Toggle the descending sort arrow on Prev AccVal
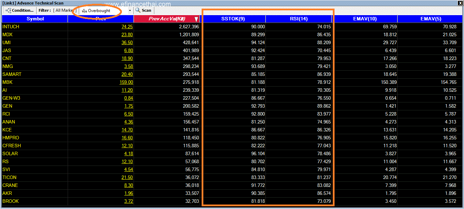Image resolution: width=464 pixels, height=209 pixels. tap(196, 19)
